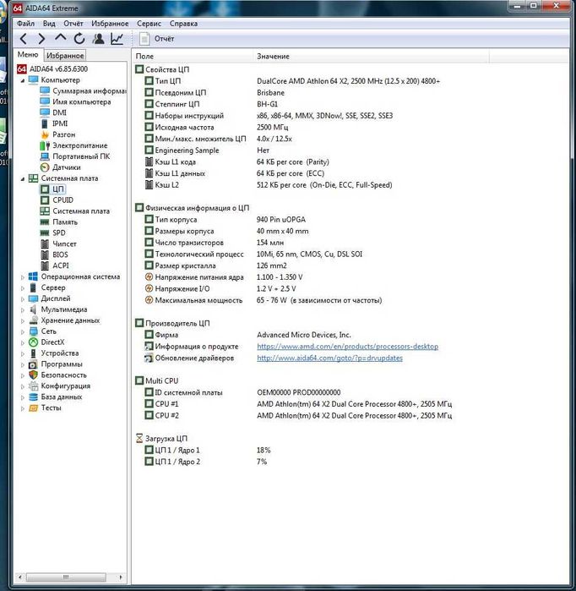
Task: Expand the Безопасность branch
Action: click(x=23, y=375)
